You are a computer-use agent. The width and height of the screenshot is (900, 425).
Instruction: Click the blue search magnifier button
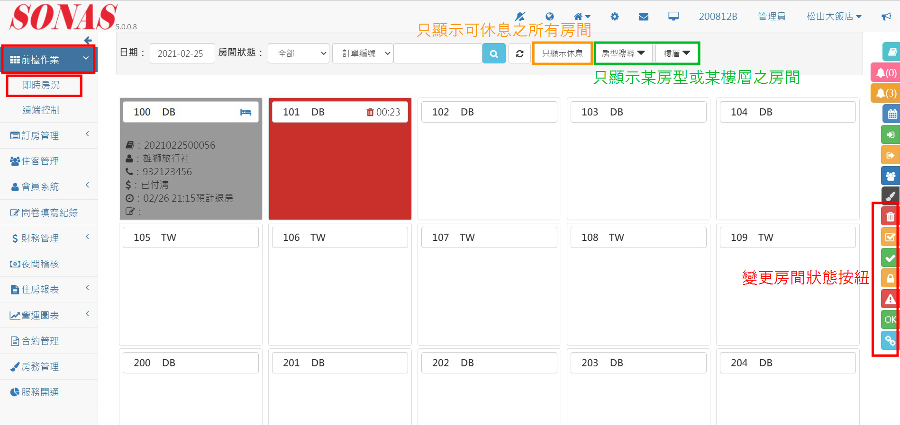tap(493, 53)
